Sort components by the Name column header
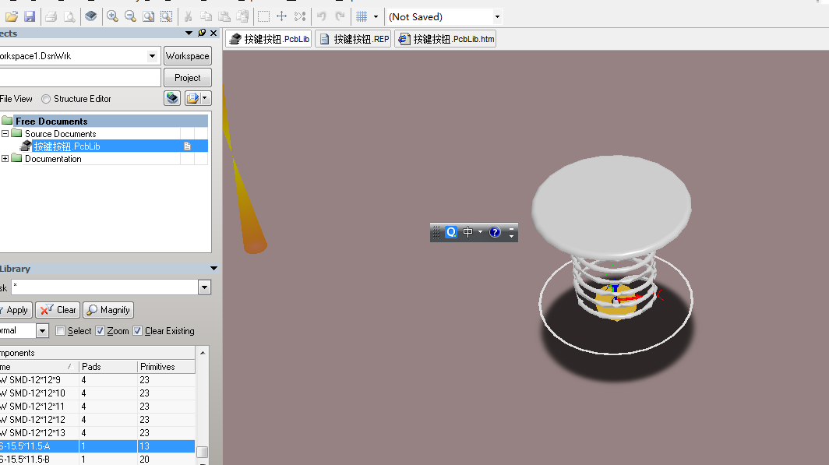Viewport: 829px width, 465px height. 39,367
